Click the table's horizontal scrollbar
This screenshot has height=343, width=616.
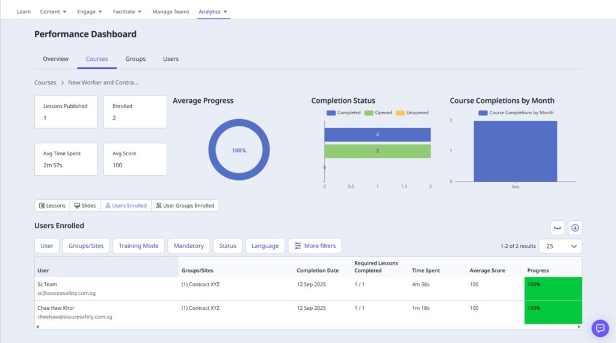point(307,327)
